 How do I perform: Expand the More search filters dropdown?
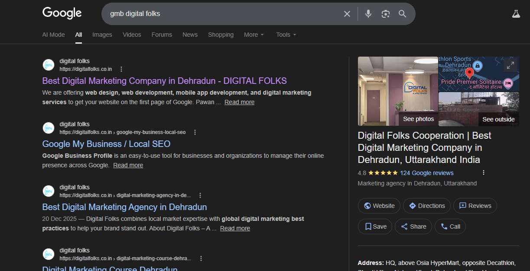(x=254, y=35)
